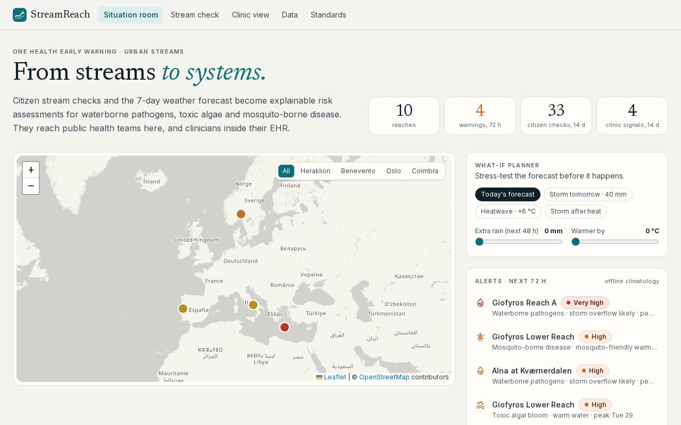Viewport: 681px width, 425px height.
Task: Select the All city filter
Action: 286,171
